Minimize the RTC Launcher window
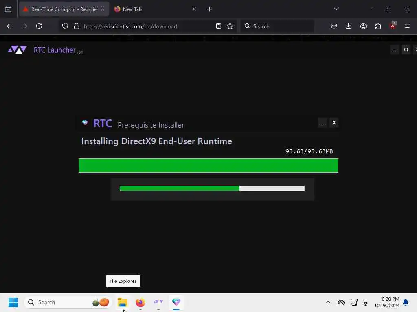The image size is (417, 312). (x=395, y=50)
